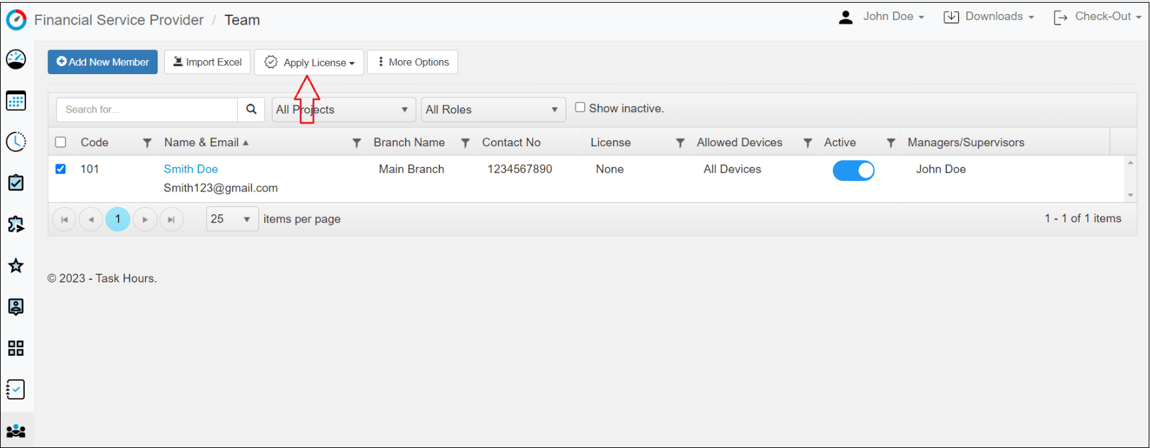Open the calendar icon in sidebar
The image size is (1150, 448).
(16, 101)
